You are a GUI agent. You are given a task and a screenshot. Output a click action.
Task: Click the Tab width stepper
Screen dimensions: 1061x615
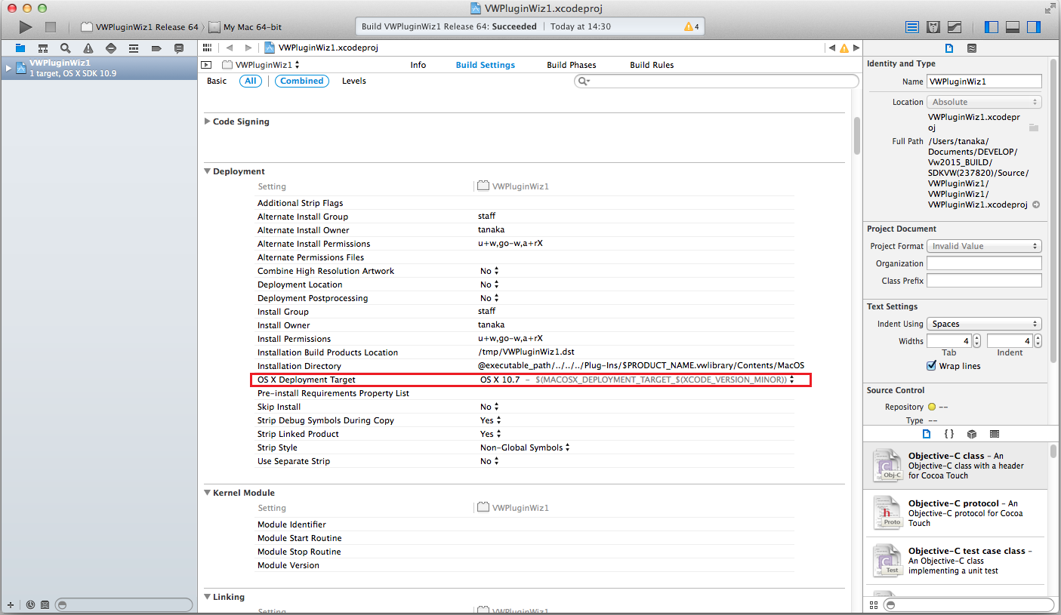pos(976,341)
